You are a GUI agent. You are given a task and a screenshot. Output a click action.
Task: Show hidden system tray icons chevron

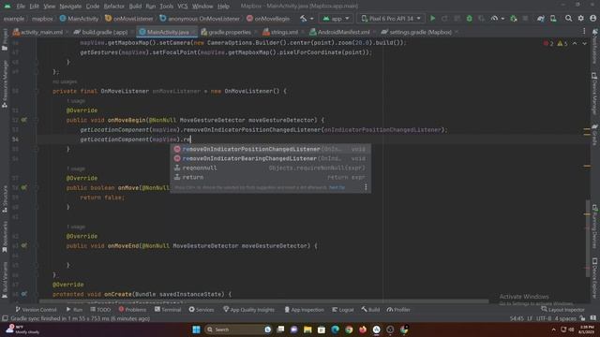coord(553,330)
